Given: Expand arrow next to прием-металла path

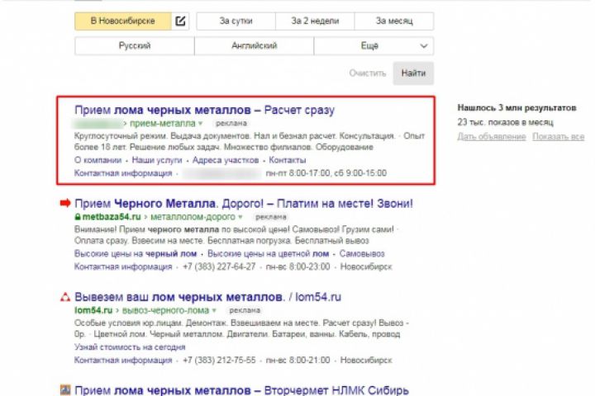Looking at the screenshot, I should tap(201, 124).
